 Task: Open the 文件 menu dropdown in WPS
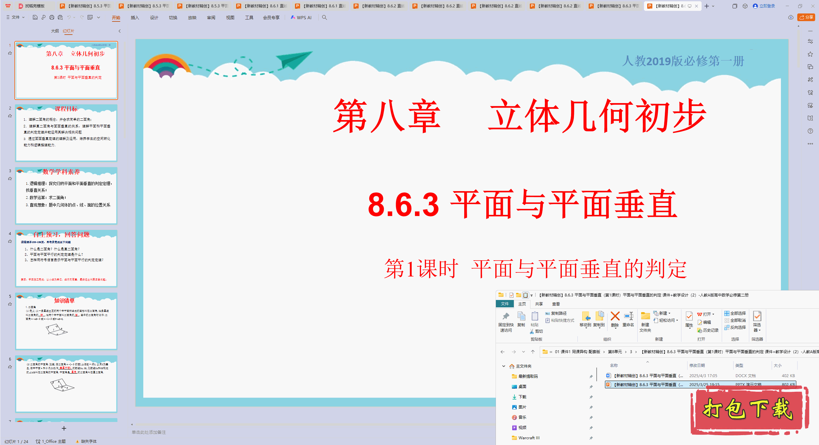pos(15,17)
